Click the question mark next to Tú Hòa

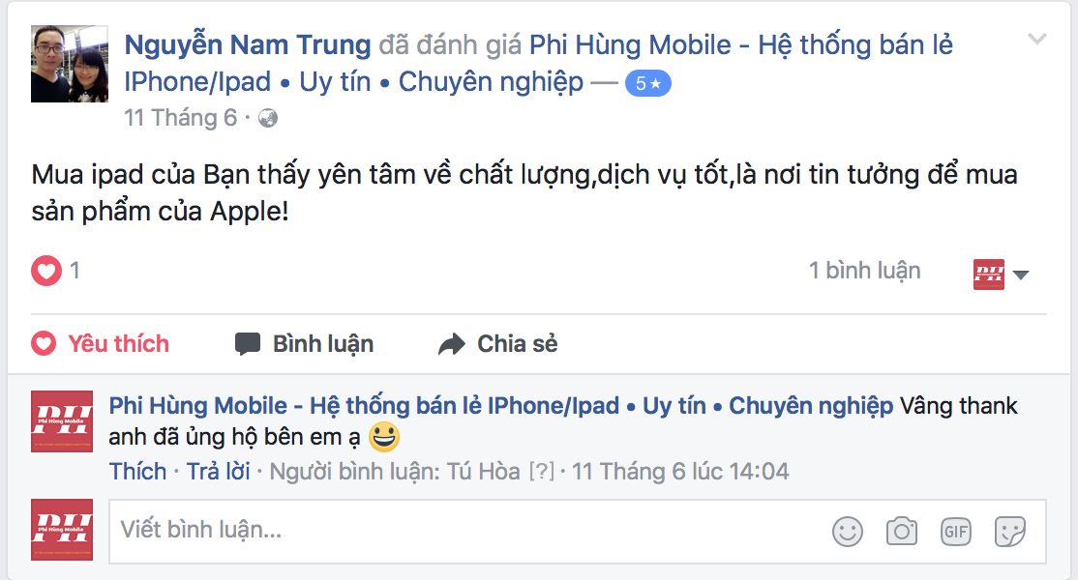[x=541, y=473]
